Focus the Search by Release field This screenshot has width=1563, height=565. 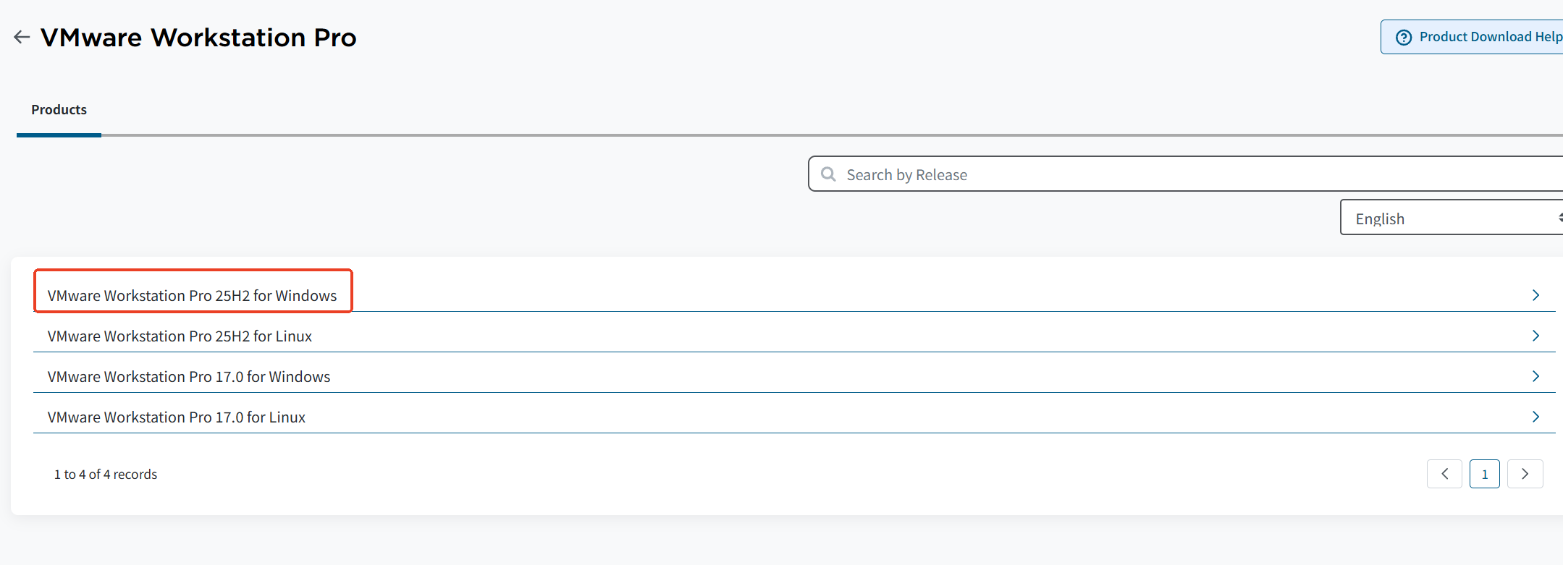click(x=1186, y=174)
